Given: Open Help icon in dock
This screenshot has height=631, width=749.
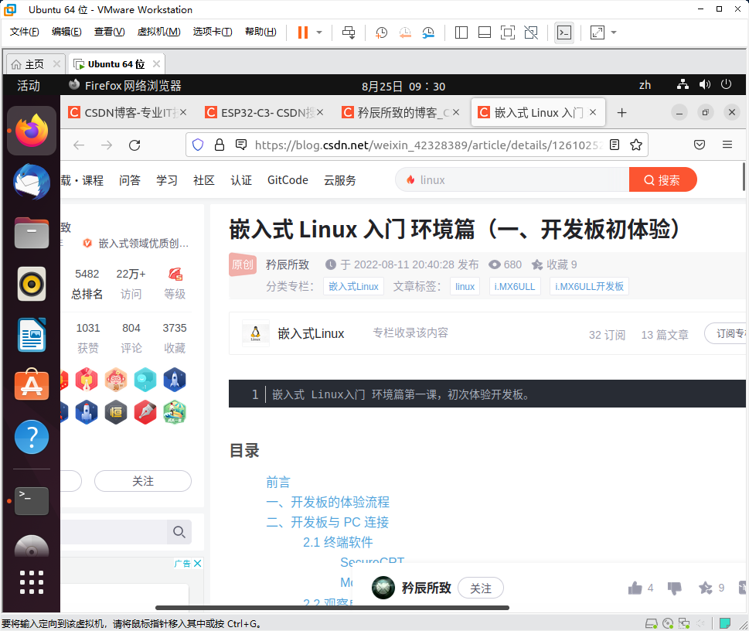Looking at the screenshot, I should [x=32, y=437].
